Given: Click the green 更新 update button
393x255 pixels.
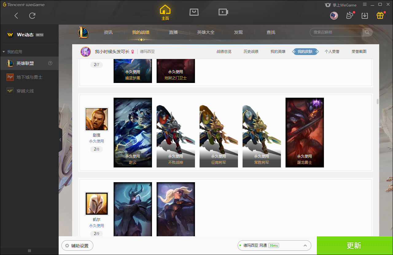Looking at the screenshot, I should [x=355, y=245].
